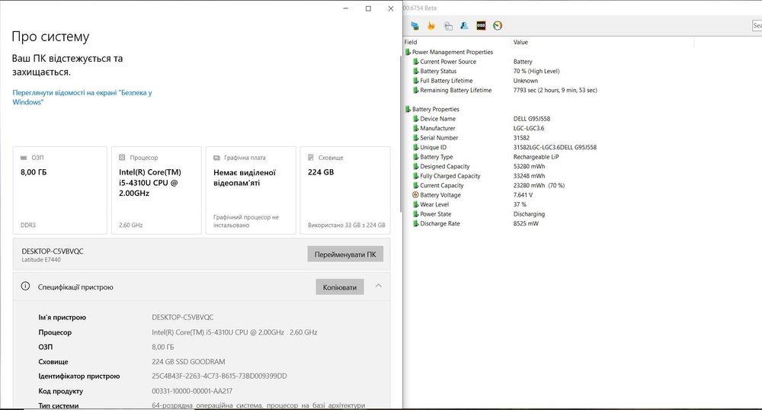
Task: Click the RAM icon on the ОЗП card
Action: 24,158
